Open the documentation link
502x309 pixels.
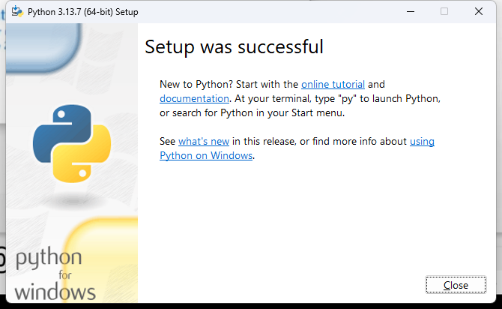tap(194, 98)
